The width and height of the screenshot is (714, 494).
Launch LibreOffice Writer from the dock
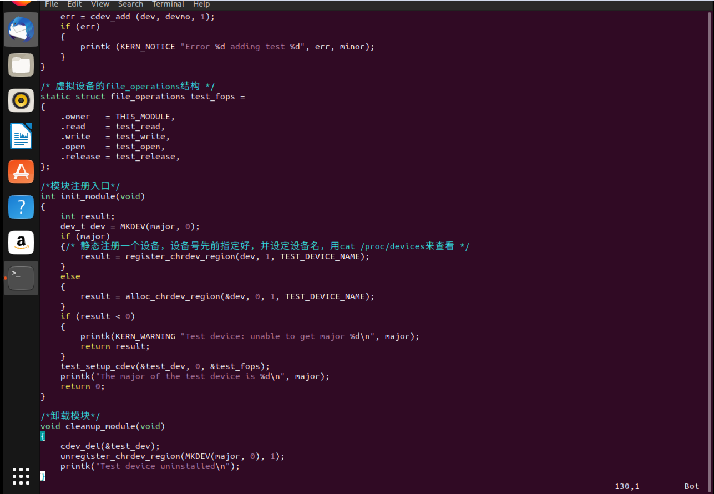tap(21, 136)
